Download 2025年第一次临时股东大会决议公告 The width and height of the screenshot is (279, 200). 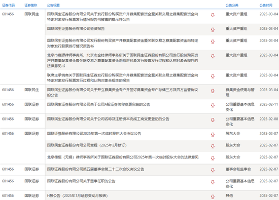click(213, 135)
